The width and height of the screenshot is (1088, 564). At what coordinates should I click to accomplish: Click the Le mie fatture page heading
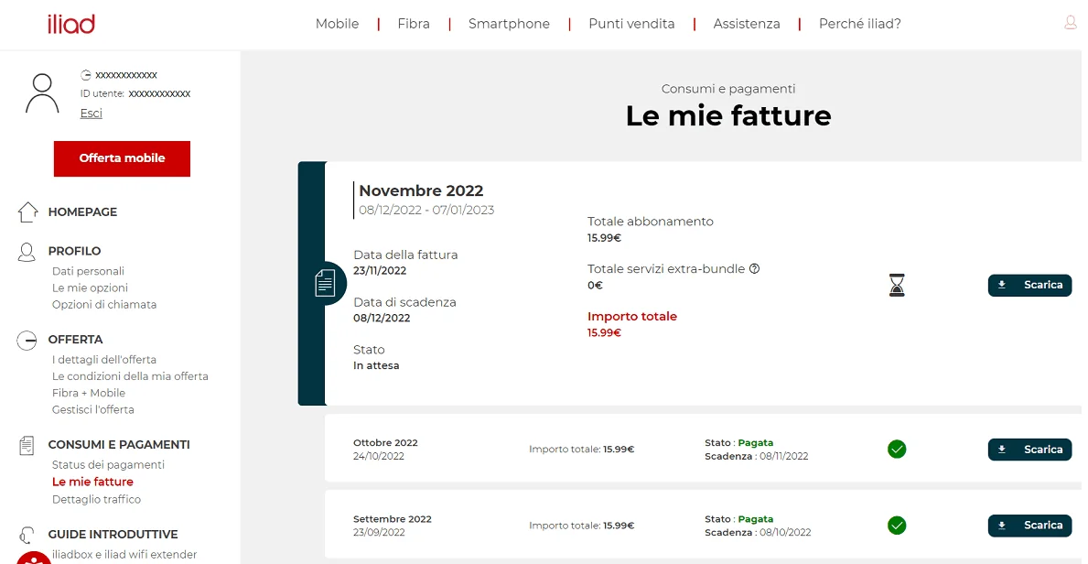pyautogui.click(x=728, y=116)
